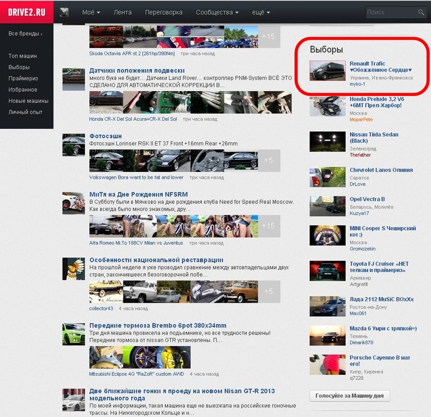Show +5 more photos in реставрации post
Viewport: 431px width, 417px height.
(x=269, y=291)
